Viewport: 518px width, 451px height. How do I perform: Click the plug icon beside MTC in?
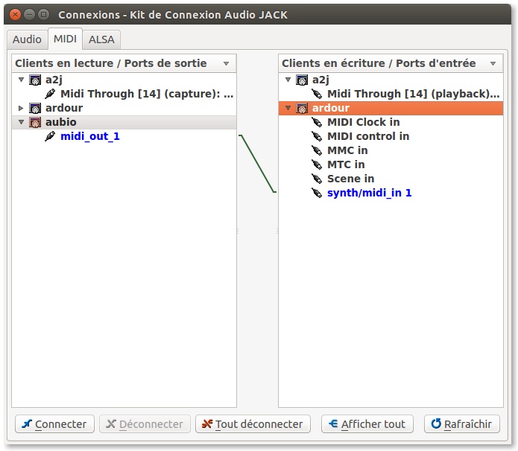pos(317,164)
